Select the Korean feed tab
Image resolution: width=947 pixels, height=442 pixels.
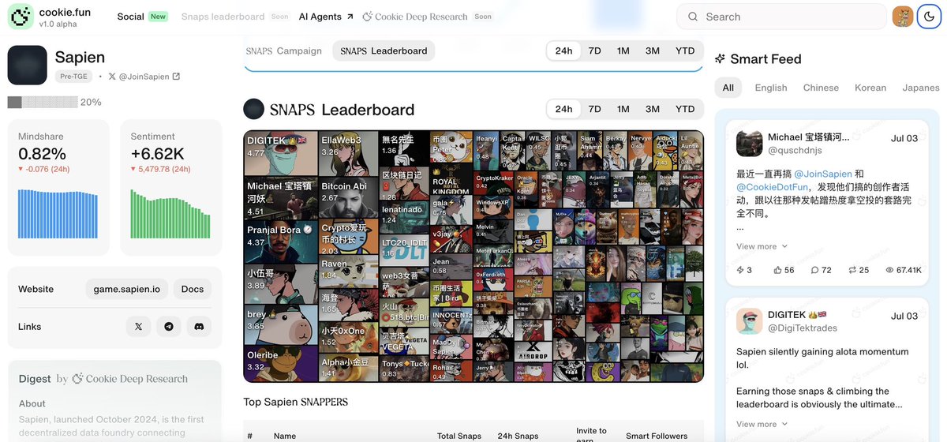(870, 88)
